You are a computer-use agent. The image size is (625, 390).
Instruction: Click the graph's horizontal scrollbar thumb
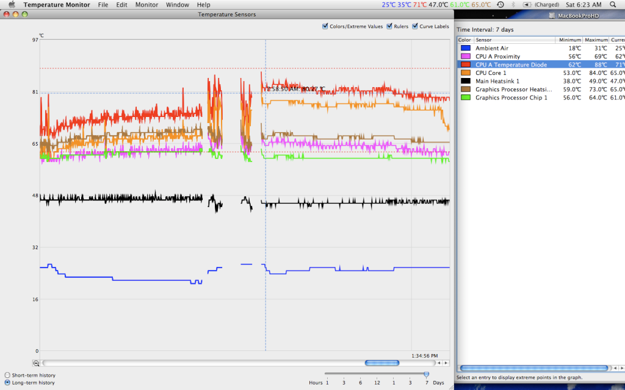coord(382,363)
